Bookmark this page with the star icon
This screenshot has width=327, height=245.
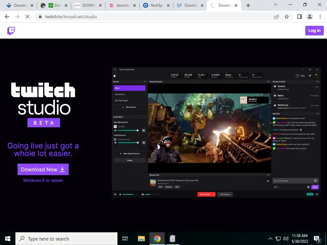[287, 17]
